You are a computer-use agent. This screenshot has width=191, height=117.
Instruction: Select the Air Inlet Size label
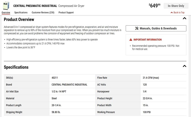[x=12, y=91]
